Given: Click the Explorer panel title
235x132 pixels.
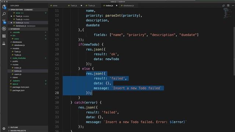Looking at the screenshot, I should pyautogui.click(x=15, y=6).
